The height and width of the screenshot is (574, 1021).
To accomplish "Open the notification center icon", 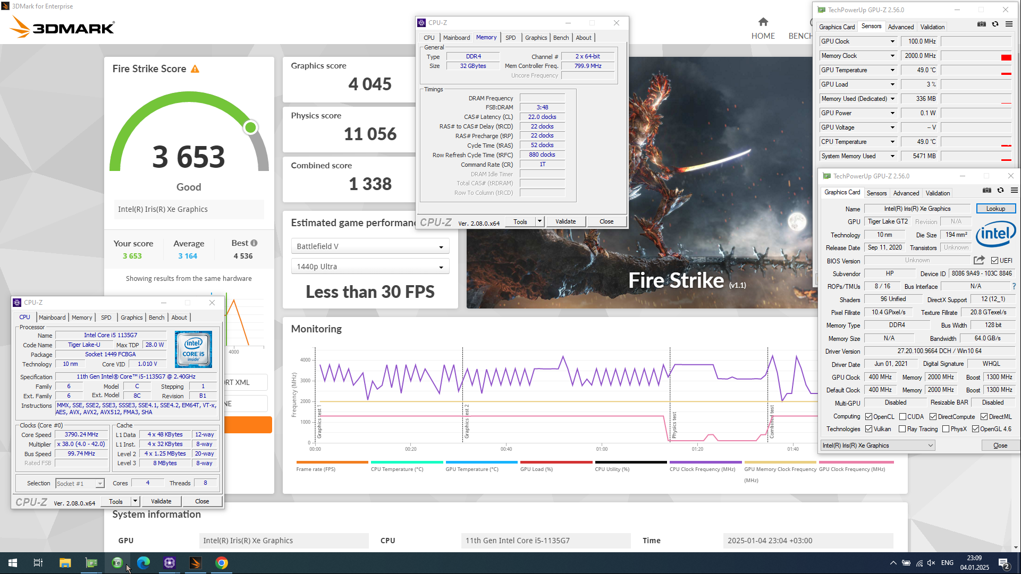I will 1004,563.
